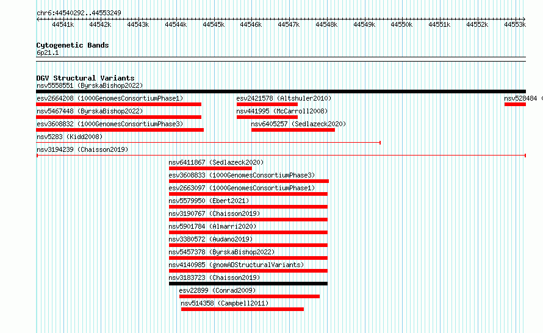The height and width of the screenshot is (333, 543).
Task: Open esv2664208 (1000GenomesConsortiumPhase1) label
Action: [110, 98]
